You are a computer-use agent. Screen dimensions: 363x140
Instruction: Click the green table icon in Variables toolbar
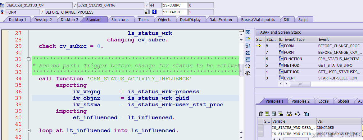click(267, 114)
